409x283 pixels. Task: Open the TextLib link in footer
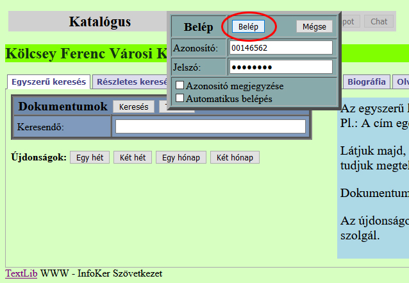pos(21,273)
